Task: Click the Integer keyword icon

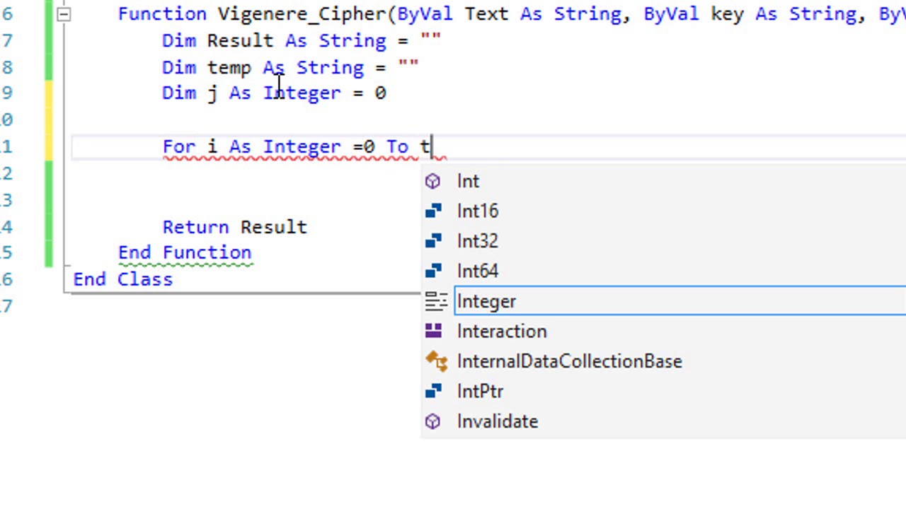Action: click(x=435, y=301)
